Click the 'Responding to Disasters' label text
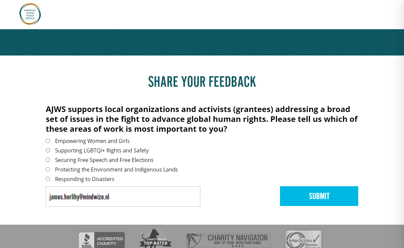The width and height of the screenshot is (404, 248). pyautogui.click(x=85, y=179)
